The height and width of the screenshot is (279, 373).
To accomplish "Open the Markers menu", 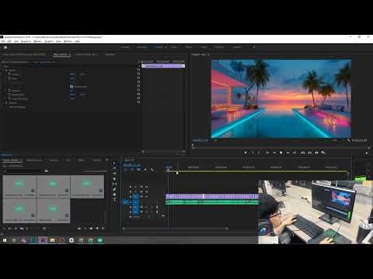I will (x=37, y=41).
